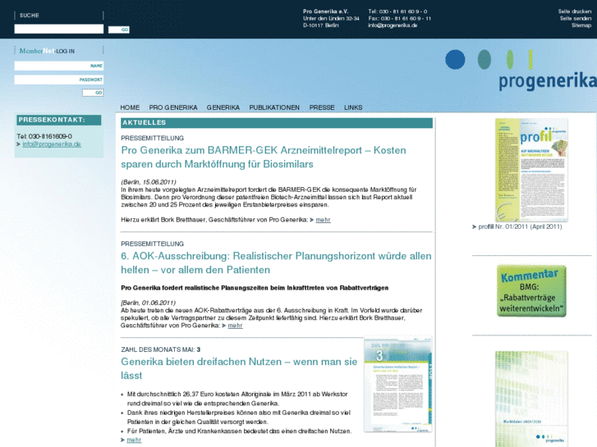Click the info@progenerika.de link under Pressekontakt
This screenshot has height=447, width=597.
pyautogui.click(x=52, y=144)
